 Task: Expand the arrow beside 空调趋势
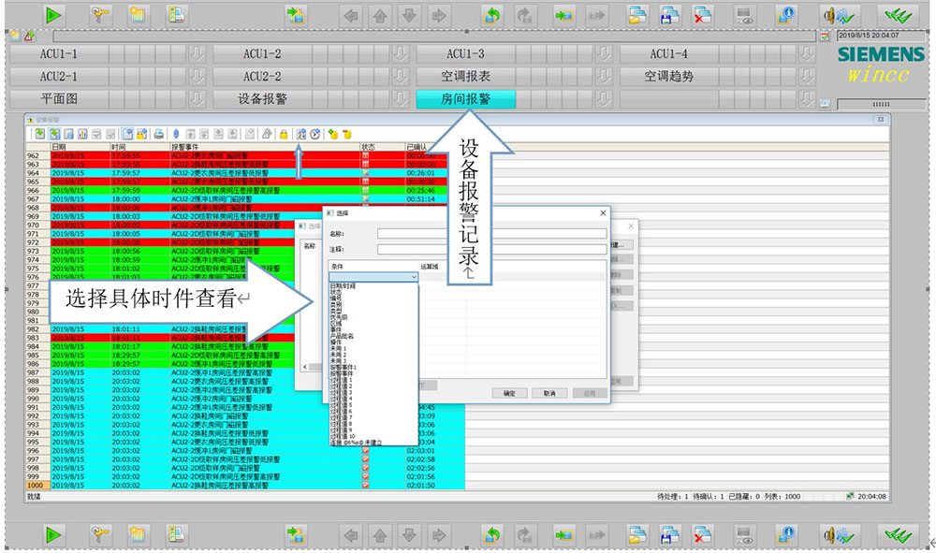807,77
